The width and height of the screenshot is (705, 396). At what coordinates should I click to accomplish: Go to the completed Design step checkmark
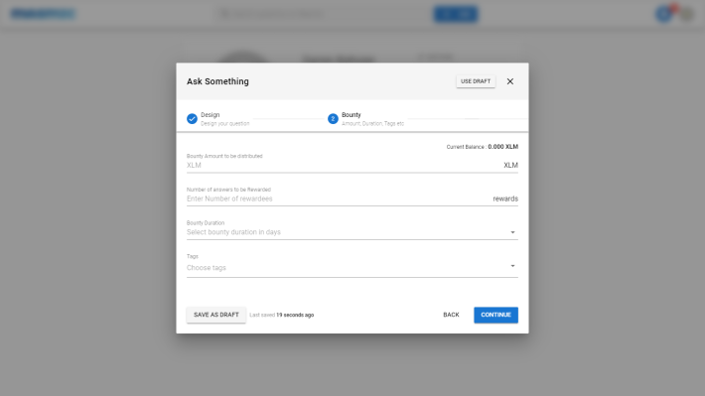pyautogui.click(x=192, y=119)
